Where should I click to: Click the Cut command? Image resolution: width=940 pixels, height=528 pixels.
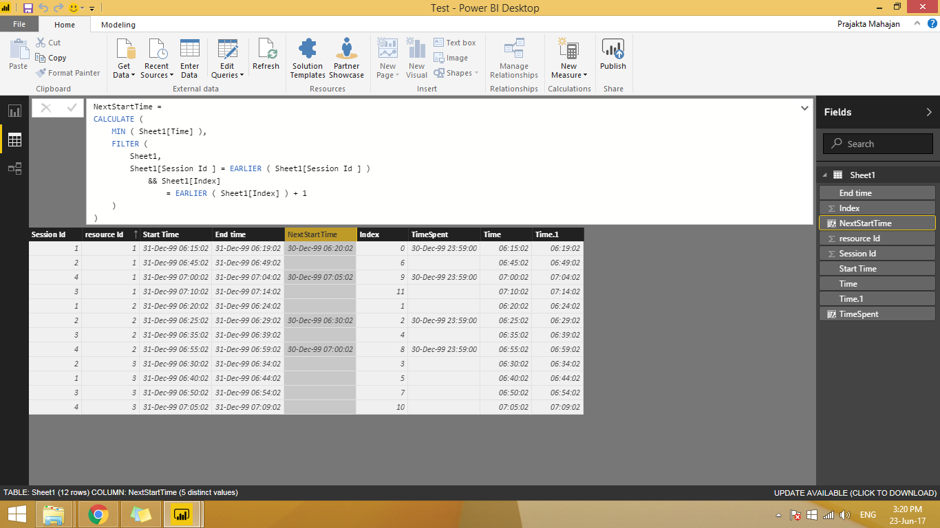[x=48, y=43]
